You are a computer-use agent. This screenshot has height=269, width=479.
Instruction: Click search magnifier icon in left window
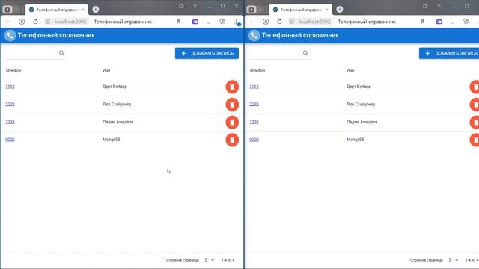click(61, 53)
